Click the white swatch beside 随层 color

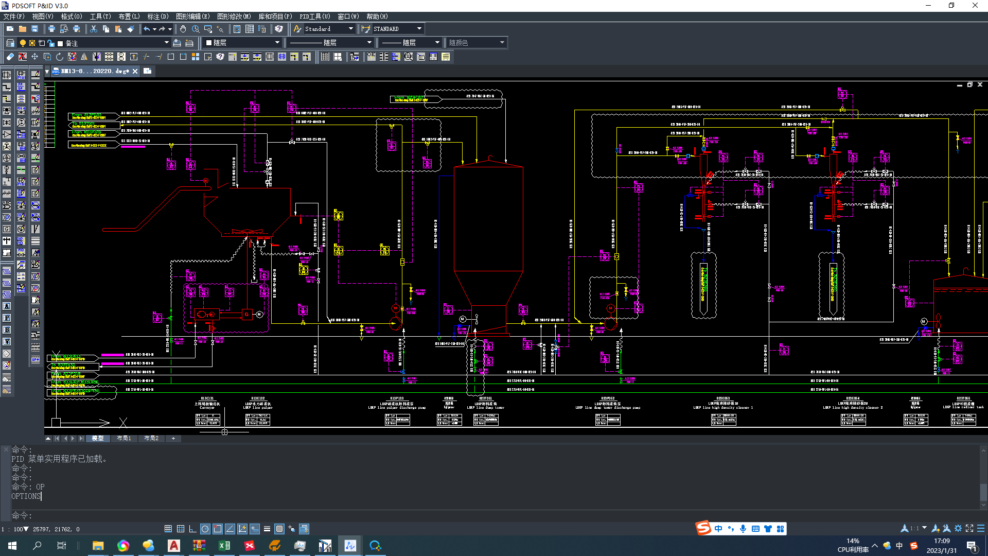point(209,43)
